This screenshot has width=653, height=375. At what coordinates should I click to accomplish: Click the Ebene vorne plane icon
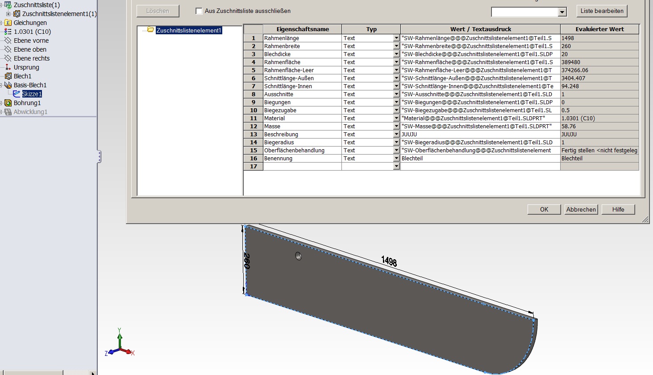coord(8,41)
